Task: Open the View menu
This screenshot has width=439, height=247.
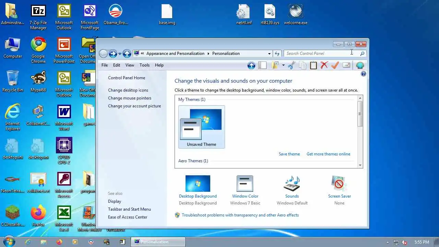Action: pos(130,65)
